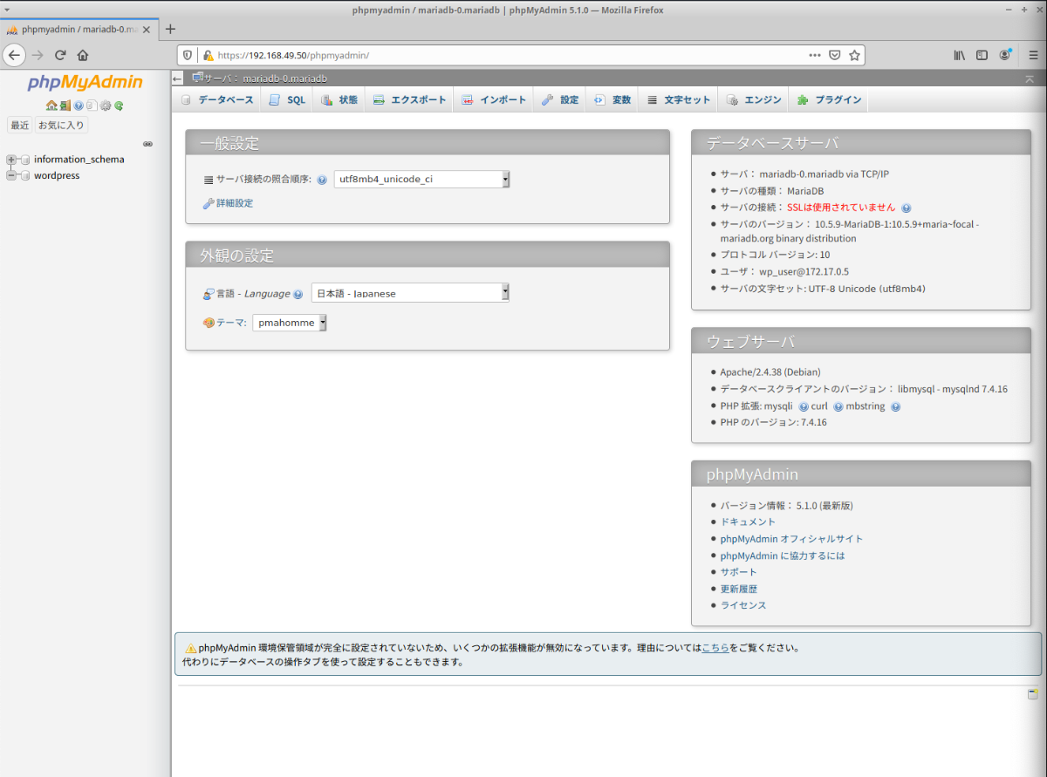
Task: Save page to Pocket icon
Action: (x=835, y=55)
